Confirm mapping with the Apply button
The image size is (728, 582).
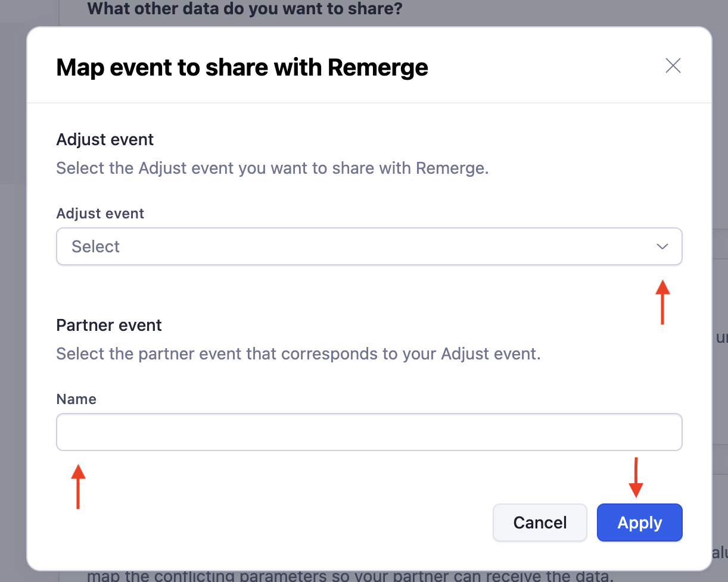point(639,523)
